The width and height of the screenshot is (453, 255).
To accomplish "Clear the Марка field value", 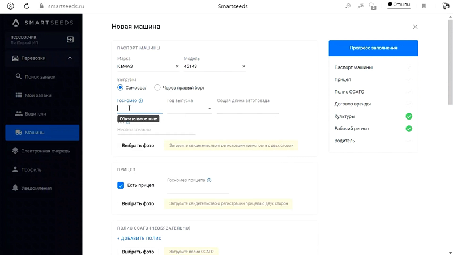I will [177, 66].
